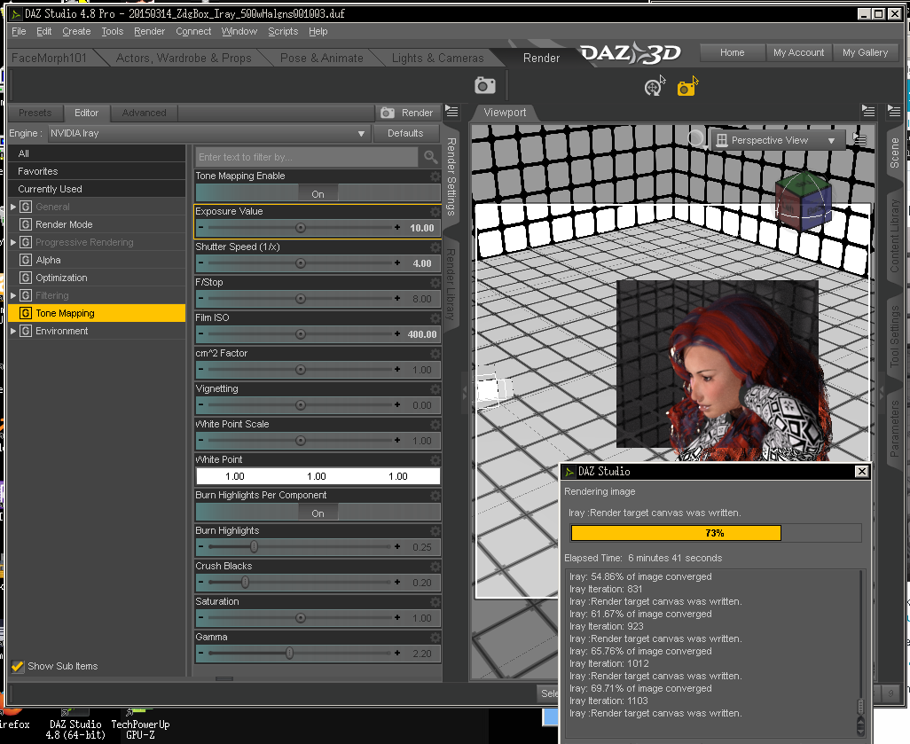Click viewport options icon beside Perspective View
Image resolution: width=910 pixels, height=744 pixels.
[859, 139]
